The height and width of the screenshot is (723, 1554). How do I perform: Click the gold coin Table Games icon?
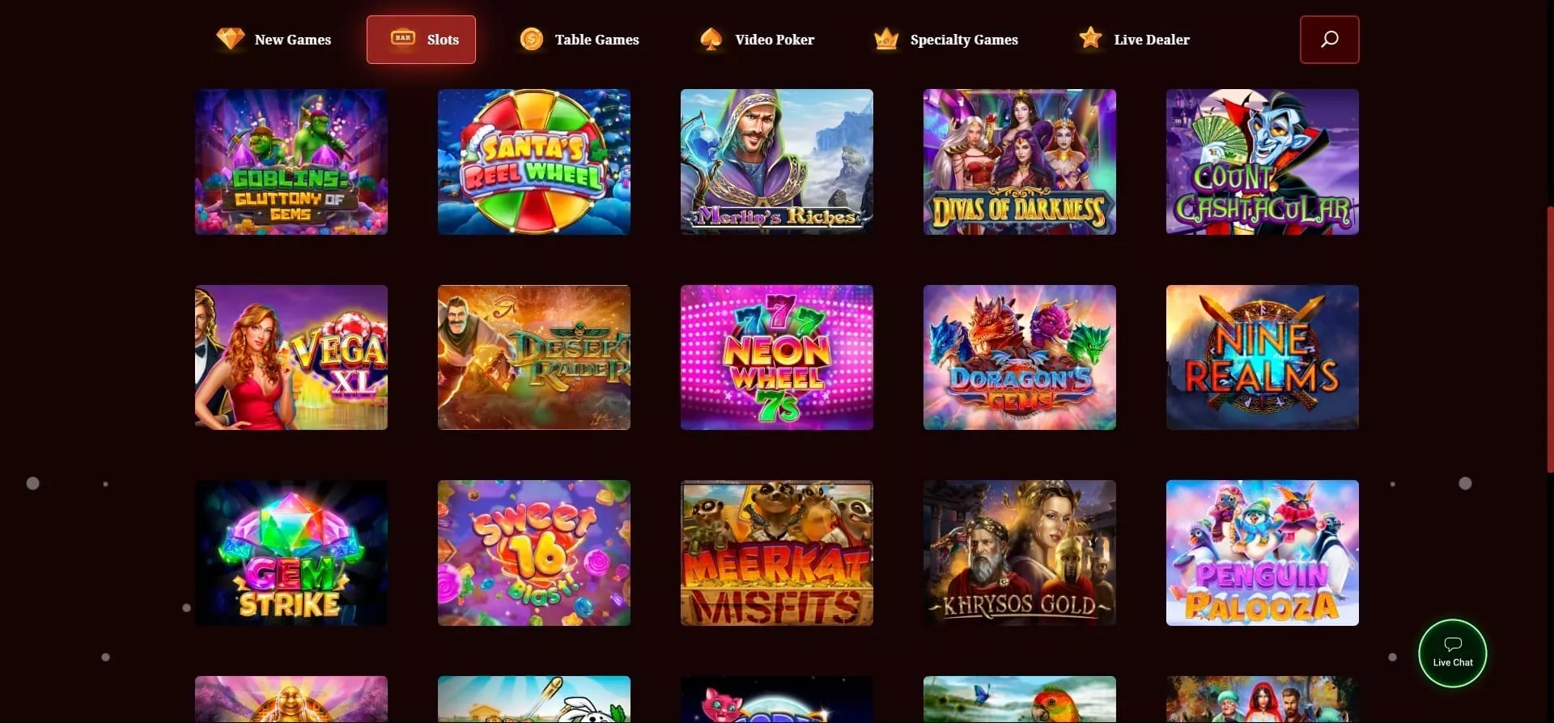pyautogui.click(x=532, y=39)
